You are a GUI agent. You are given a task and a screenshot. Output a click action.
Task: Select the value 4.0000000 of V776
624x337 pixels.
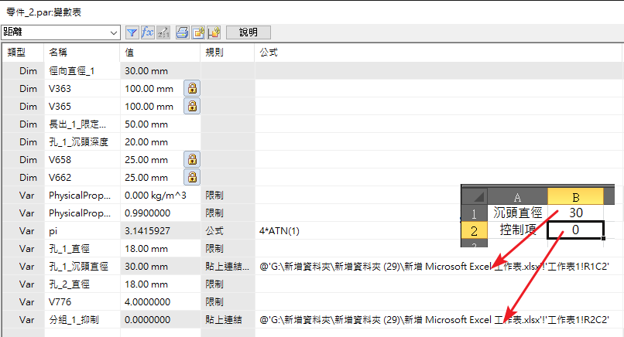click(160, 302)
